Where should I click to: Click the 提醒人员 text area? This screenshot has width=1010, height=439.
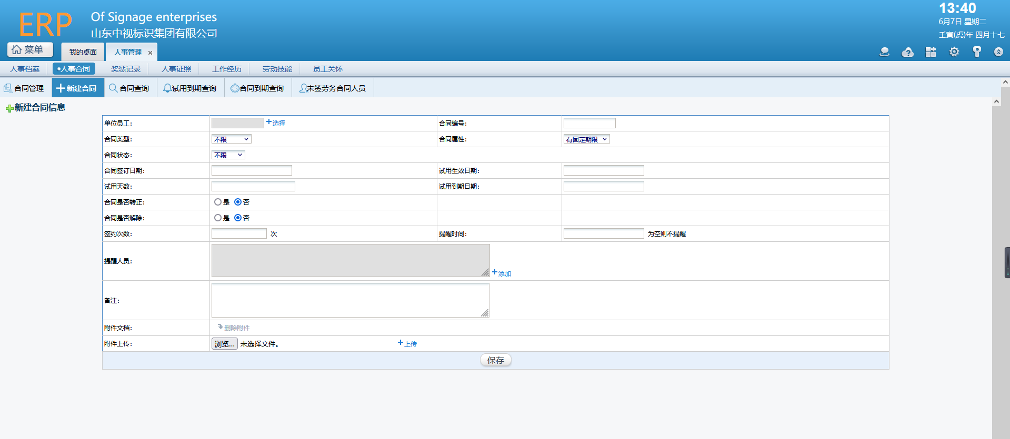click(351, 260)
